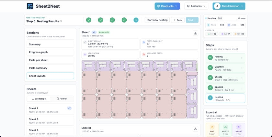Click the PAID badge next to Nesting
The image size is (272, 137).
coord(220,18)
